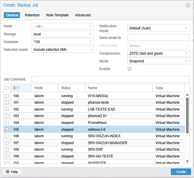Sort by the Name column header
Image resolution: width=194 pixels, height=178 pixels.
tap(119, 88)
